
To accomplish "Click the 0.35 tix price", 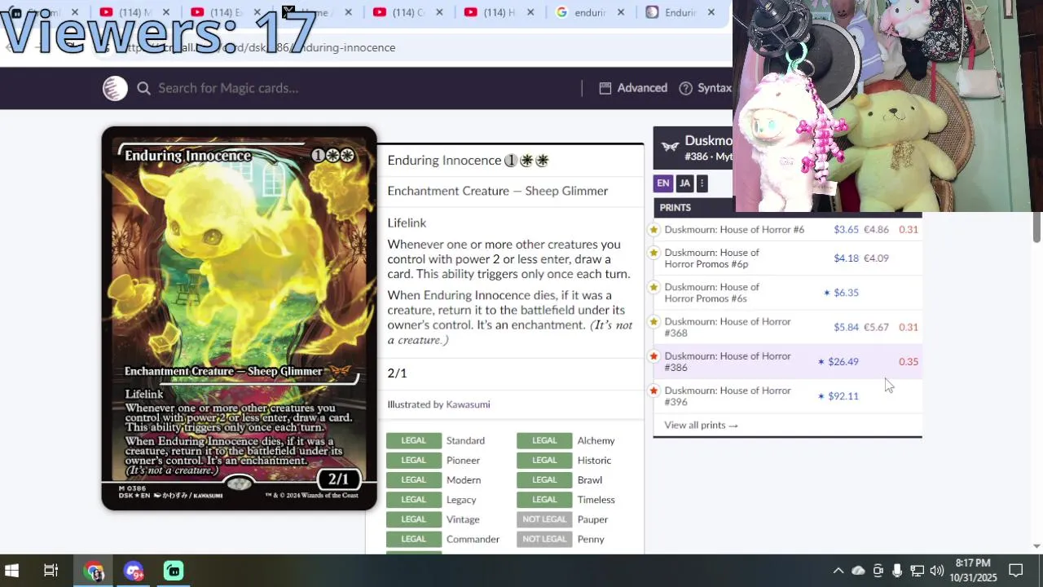I will coord(908,362).
